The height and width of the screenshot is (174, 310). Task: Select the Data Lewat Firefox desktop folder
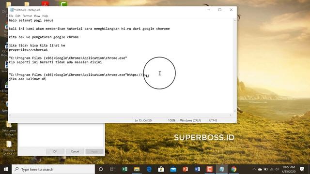9,128
